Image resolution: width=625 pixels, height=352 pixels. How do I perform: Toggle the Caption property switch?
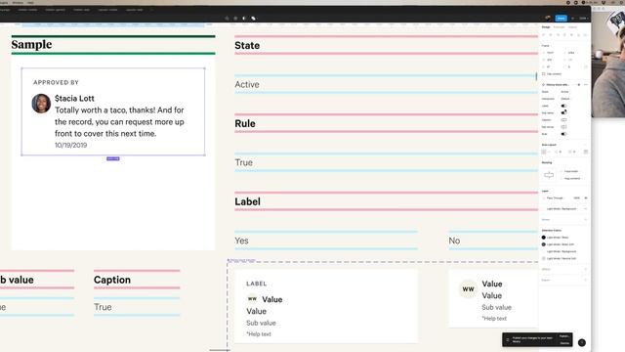point(563,120)
